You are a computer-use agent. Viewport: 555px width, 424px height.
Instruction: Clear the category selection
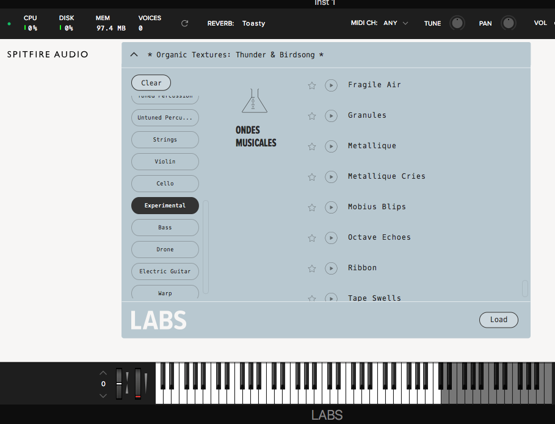click(151, 82)
